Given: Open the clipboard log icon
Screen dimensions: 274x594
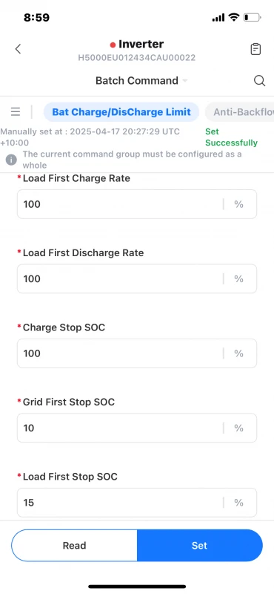Looking at the screenshot, I should pos(256,49).
